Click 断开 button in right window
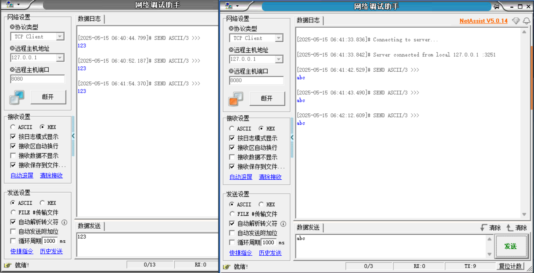The height and width of the screenshot is (273, 534). coord(267,99)
